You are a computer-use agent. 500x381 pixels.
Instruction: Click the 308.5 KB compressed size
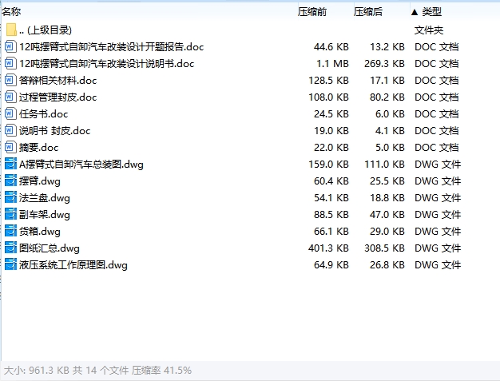(384, 248)
